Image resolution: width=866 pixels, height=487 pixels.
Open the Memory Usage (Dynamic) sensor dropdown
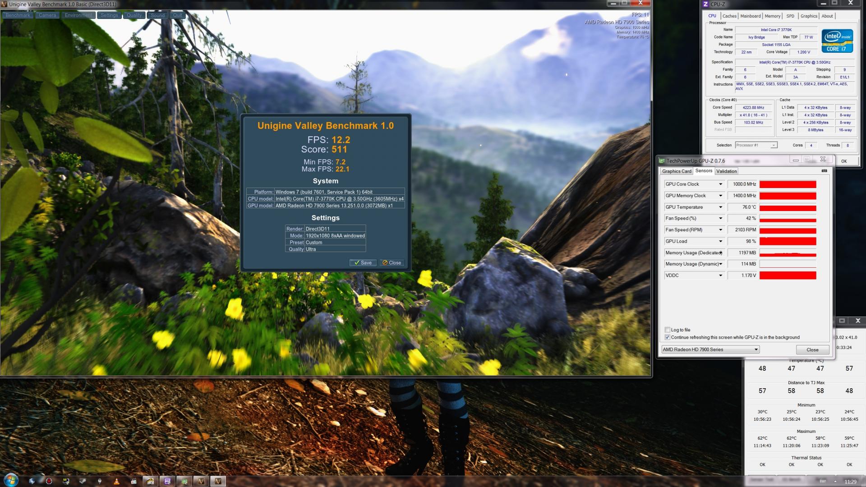(720, 264)
